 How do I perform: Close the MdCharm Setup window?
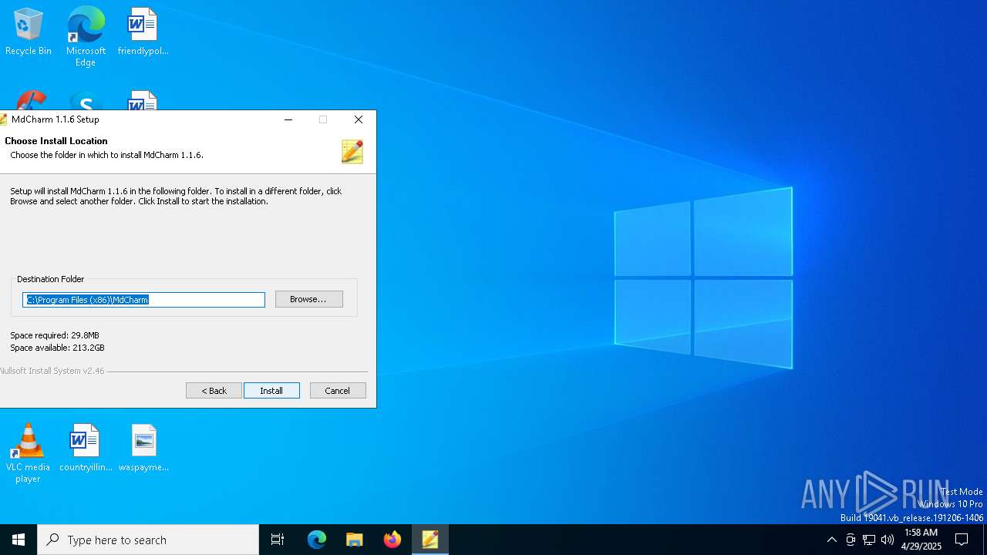(x=359, y=119)
